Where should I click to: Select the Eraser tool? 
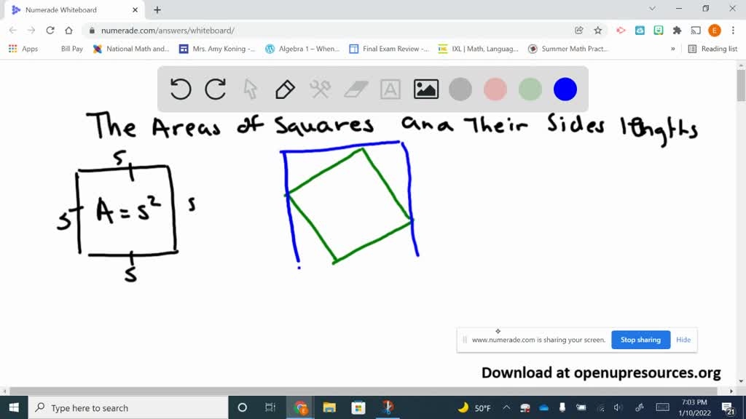(355, 89)
